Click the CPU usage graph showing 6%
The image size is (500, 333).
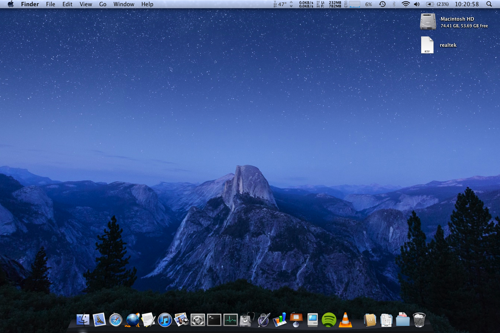(x=358, y=4)
